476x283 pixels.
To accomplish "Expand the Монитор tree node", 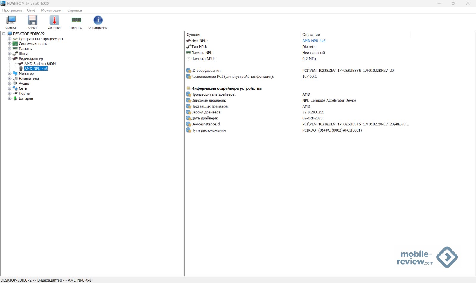I will (x=10, y=74).
